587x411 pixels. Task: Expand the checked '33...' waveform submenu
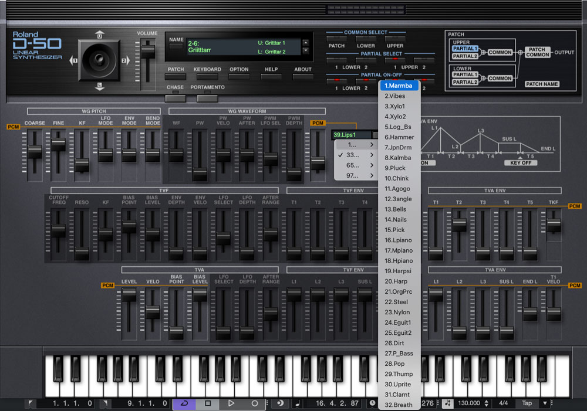coord(356,155)
